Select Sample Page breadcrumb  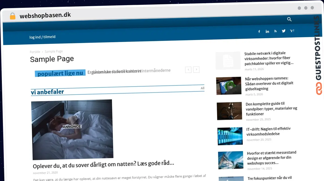tap(54, 51)
